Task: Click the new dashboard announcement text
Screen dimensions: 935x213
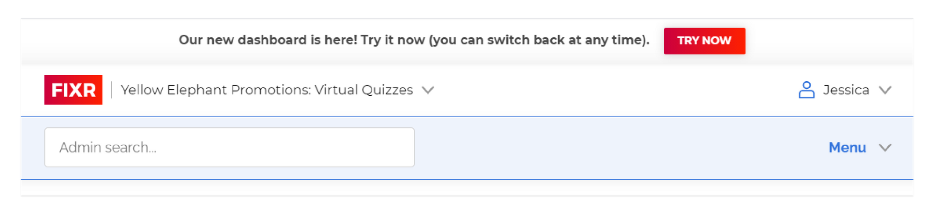Action: pyautogui.click(x=414, y=40)
